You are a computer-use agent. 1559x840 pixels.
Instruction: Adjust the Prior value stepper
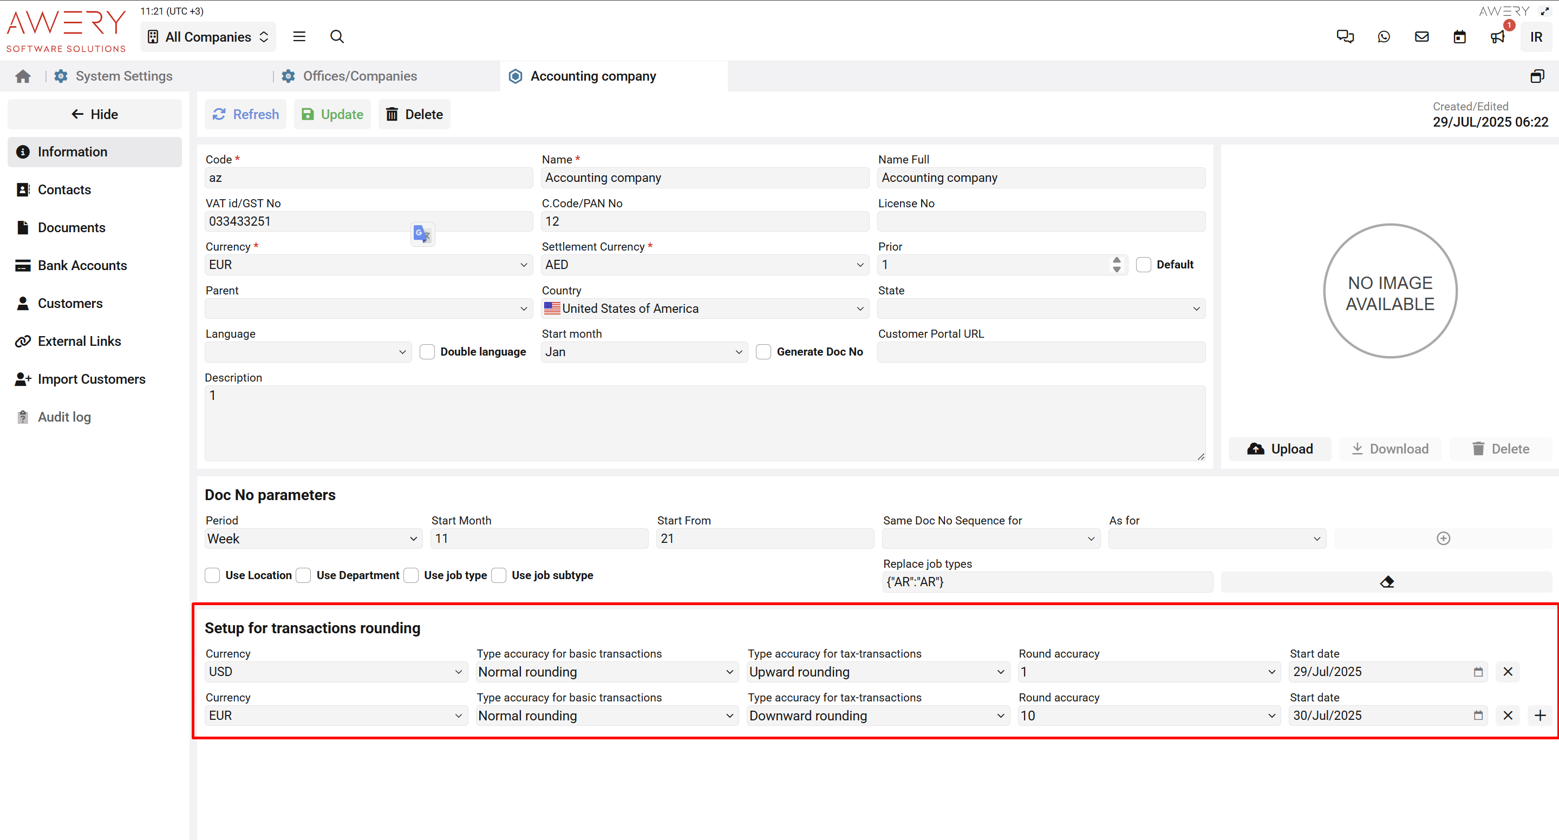click(x=1116, y=265)
